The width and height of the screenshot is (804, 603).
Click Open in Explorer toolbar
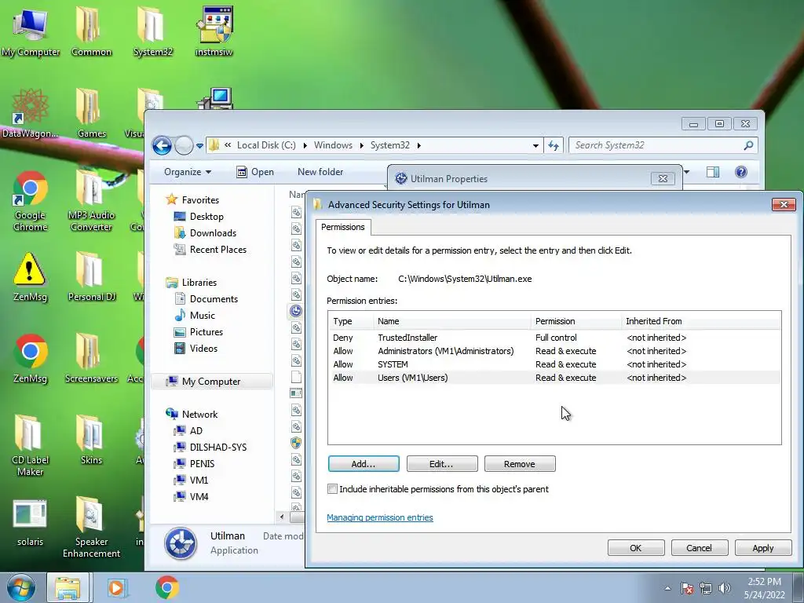pos(255,172)
